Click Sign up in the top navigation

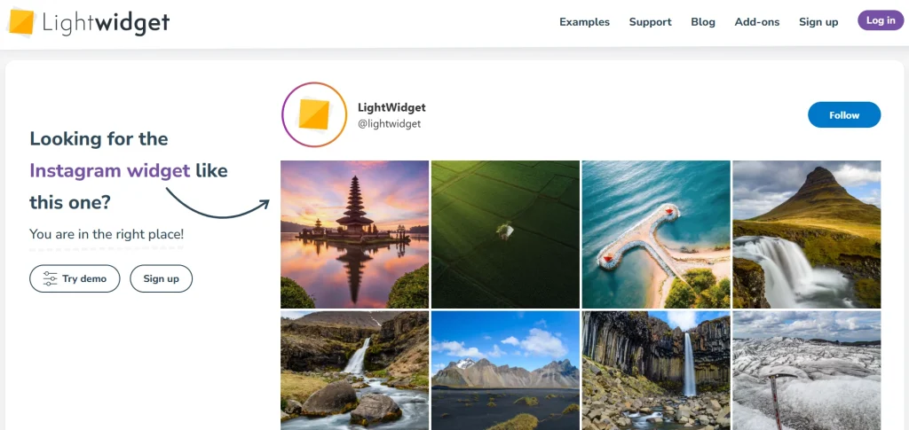point(818,22)
